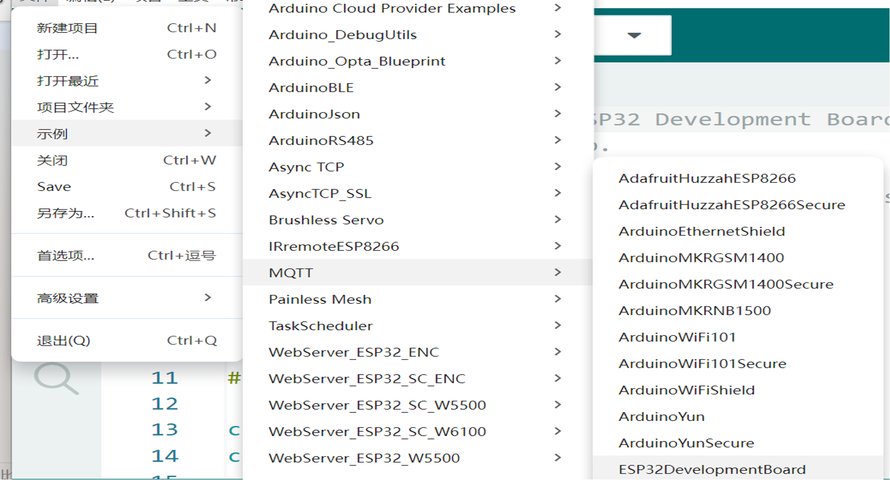Open the board selector dropdown arrow
This screenshot has height=480, width=890.
pos(634,35)
